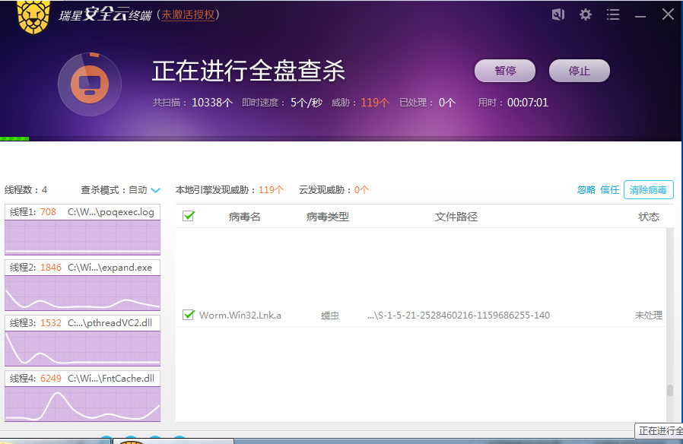Click the 本地引擎发现威胁 119个 count
Image resolution: width=683 pixels, height=444 pixels.
coord(230,190)
